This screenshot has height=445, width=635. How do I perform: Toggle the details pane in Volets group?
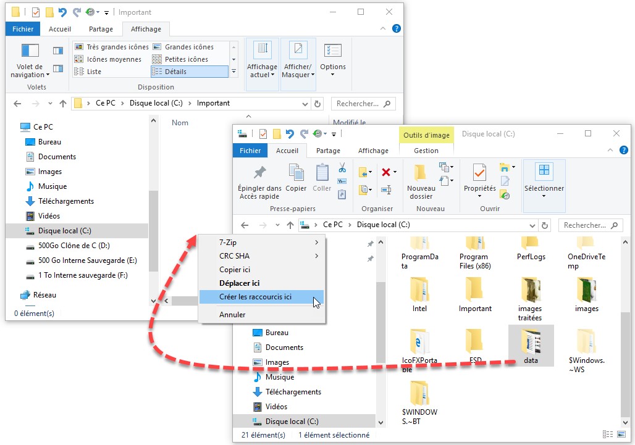pos(58,69)
